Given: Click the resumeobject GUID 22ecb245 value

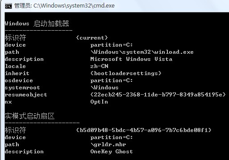Looking at the screenshot, I should [158, 95].
